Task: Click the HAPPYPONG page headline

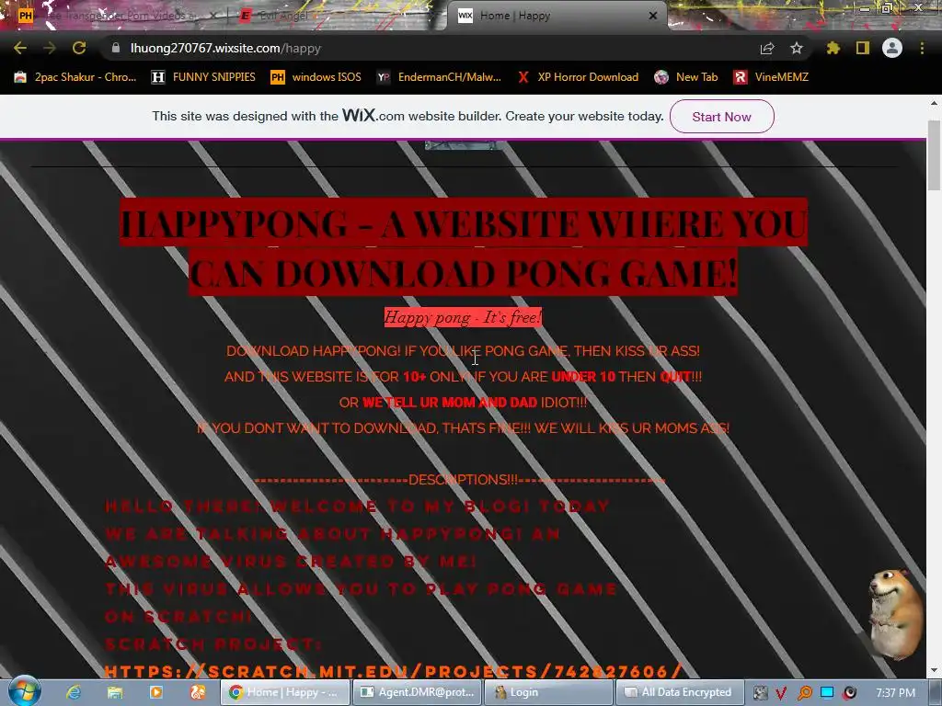Action: pyautogui.click(x=464, y=247)
